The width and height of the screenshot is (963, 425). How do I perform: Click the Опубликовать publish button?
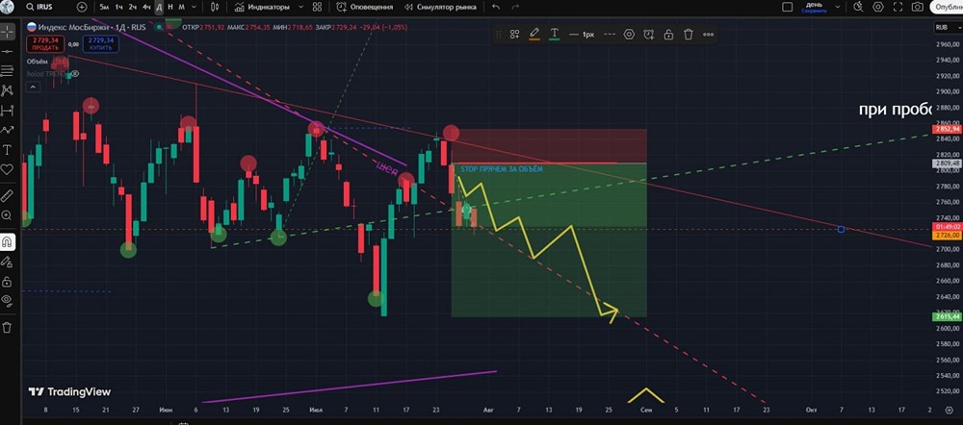pyautogui.click(x=947, y=8)
